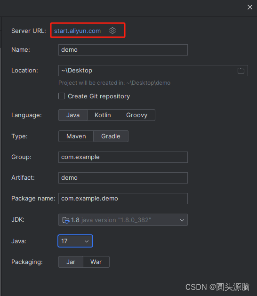
Task: Click the Name input field
Action: (123, 50)
